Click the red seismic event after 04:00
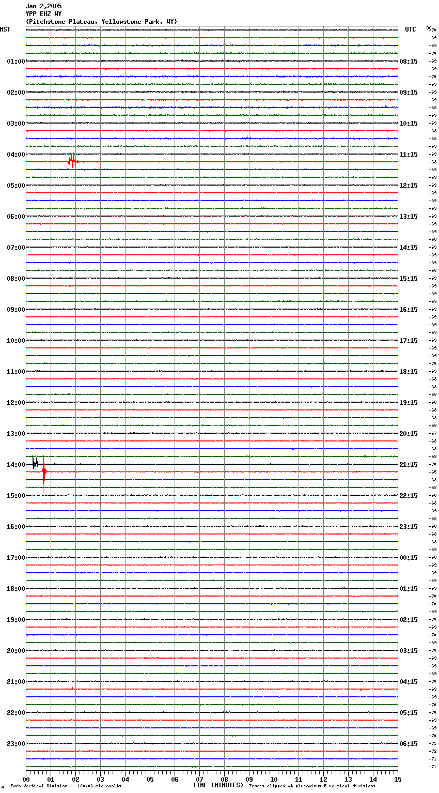Viewport: 439px width, 793px height. pos(73,161)
